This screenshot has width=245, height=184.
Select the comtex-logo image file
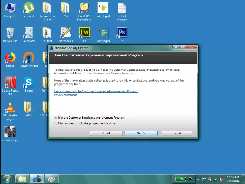click(10, 134)
